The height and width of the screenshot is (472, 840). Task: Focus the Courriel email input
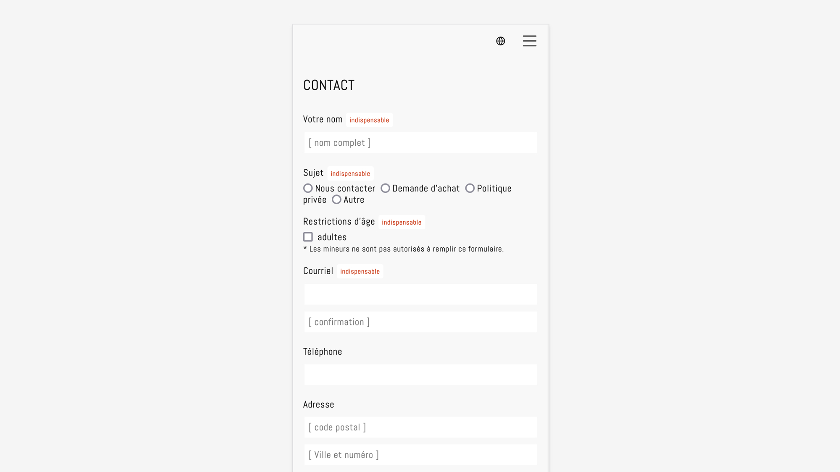coord(420,294)
